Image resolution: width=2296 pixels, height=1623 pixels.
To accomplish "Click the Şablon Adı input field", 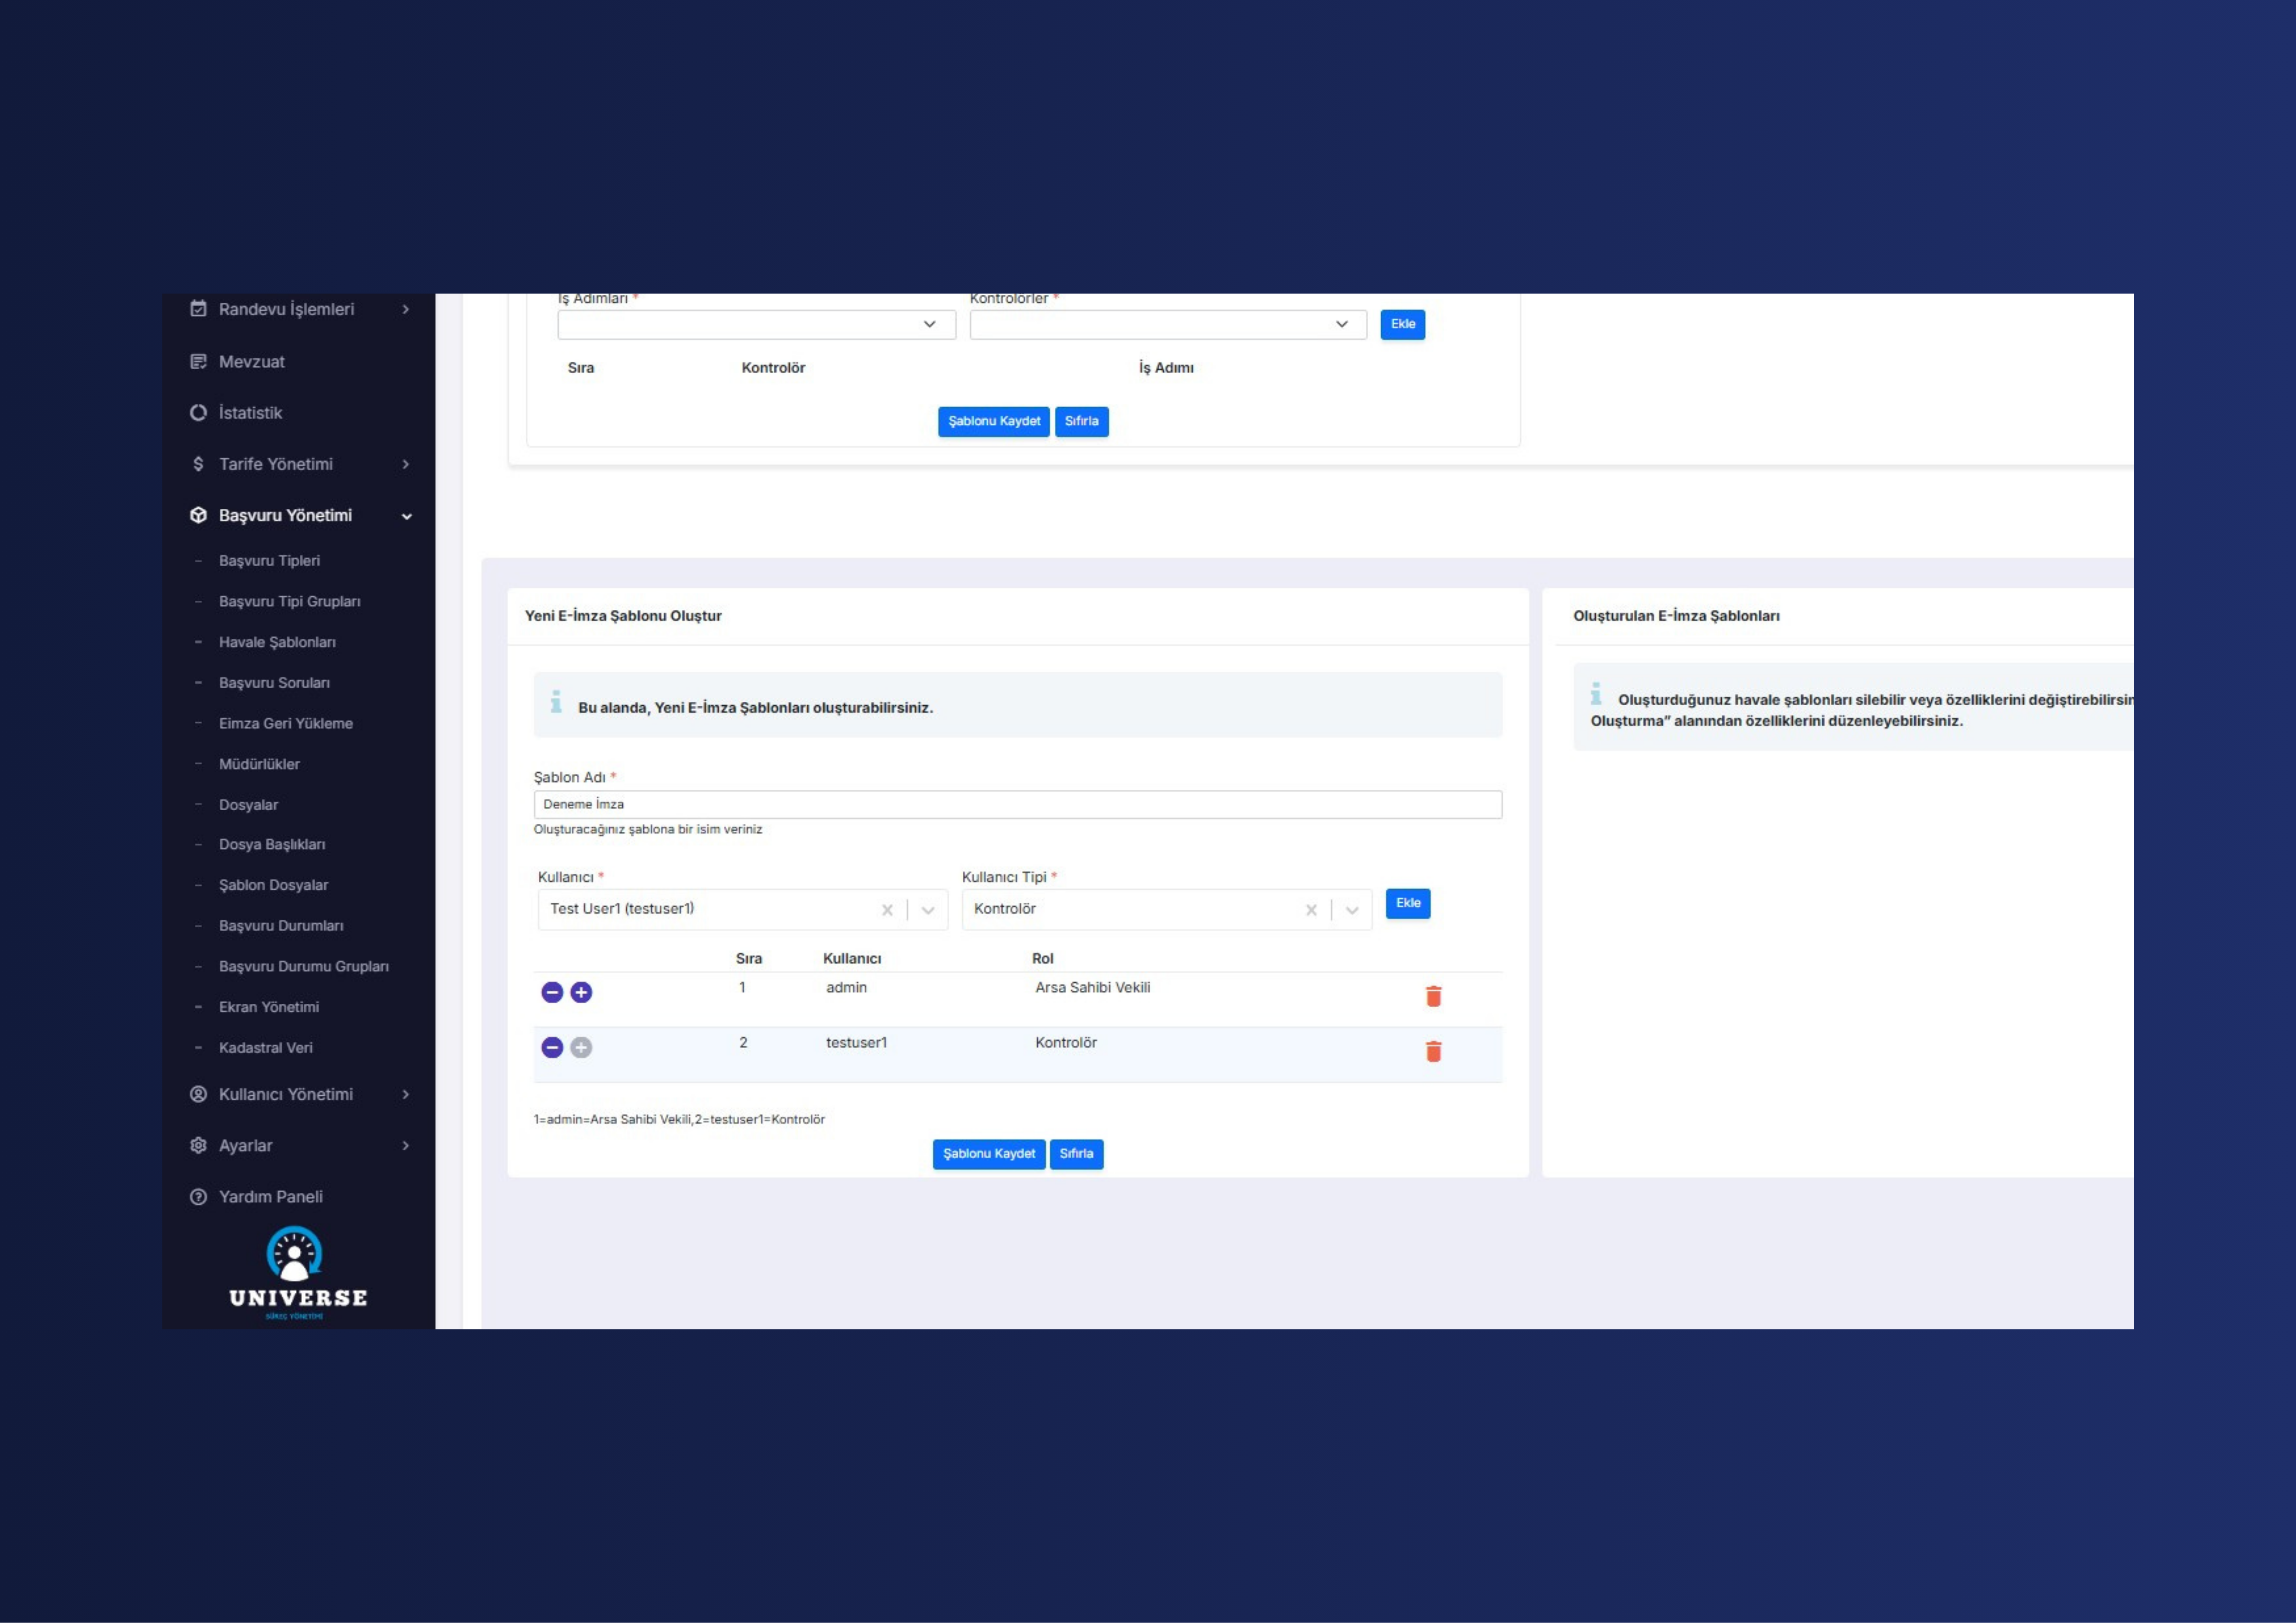I will pyautogui.click(x=1018, y=805).
